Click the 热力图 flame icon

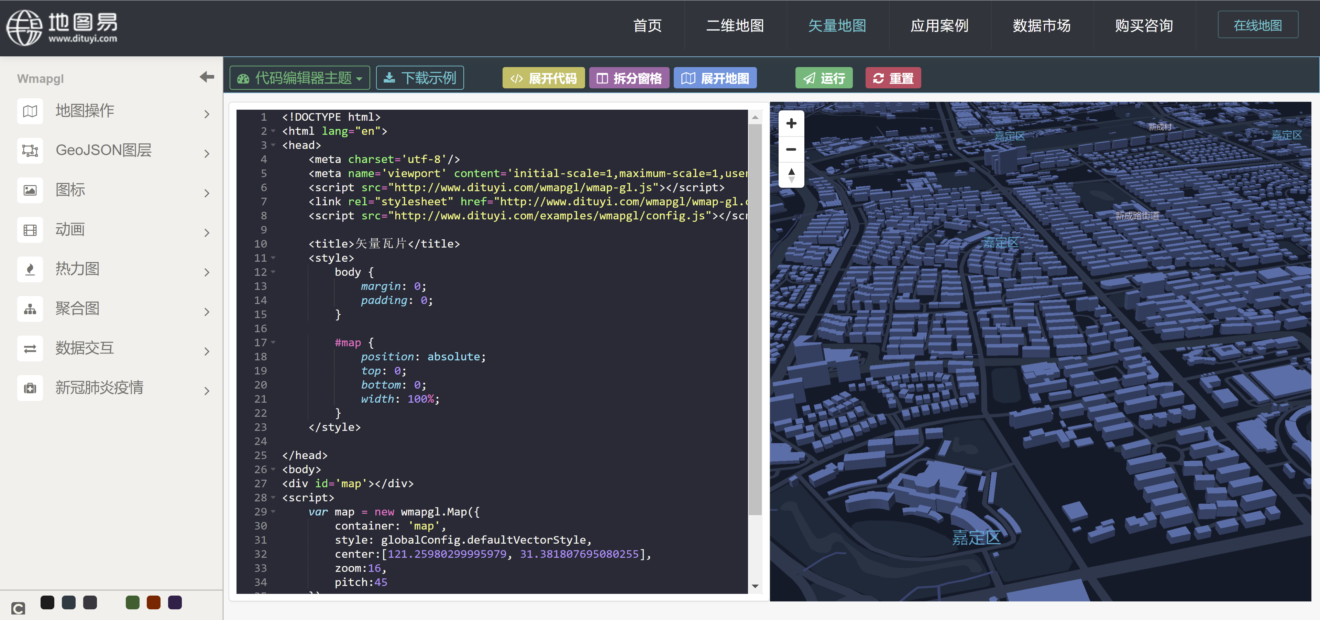(x=30, y=270)
